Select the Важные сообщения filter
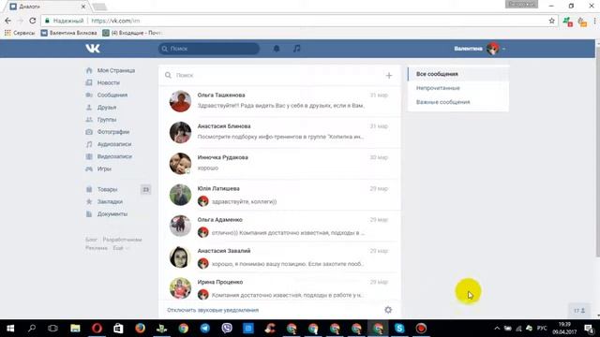The height and width of the screenshot is (337, 600). 458,102
